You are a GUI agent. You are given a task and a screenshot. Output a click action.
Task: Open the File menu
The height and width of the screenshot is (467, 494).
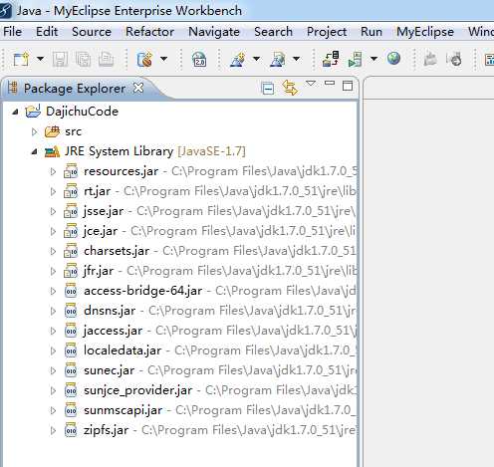tap(12, 32)
